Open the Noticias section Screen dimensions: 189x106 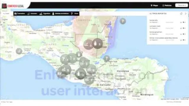(167, 5)
